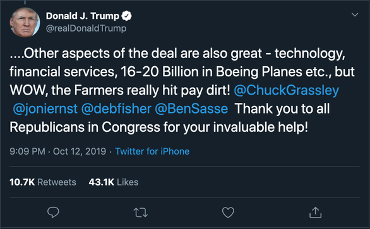Reply to the tweet using the speech bubble icon
The height and width of the screenshot is (229, 370).
pyautogui.click(x=53, y=212)
